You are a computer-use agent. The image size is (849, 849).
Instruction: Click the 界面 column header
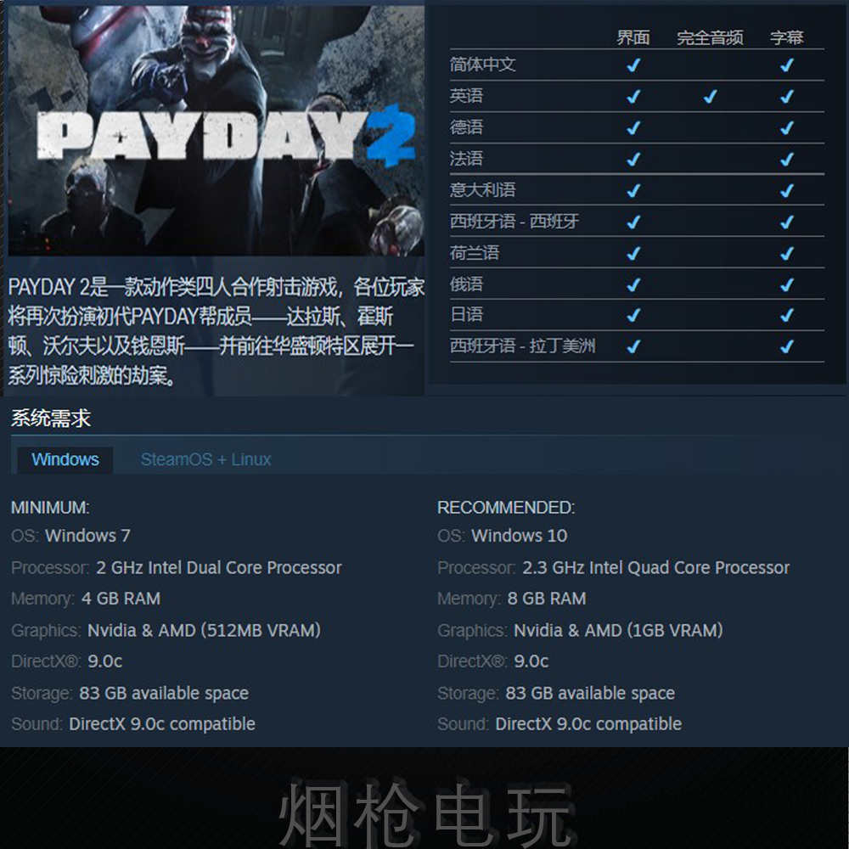click(633, 37)
